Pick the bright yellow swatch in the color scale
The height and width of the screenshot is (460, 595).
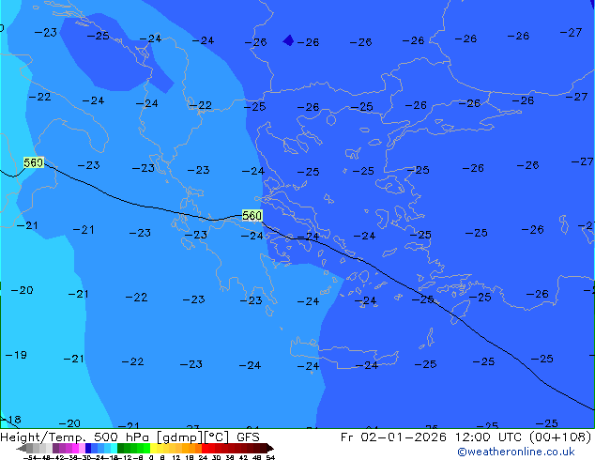pyautogui.click(x=153, y=448)
